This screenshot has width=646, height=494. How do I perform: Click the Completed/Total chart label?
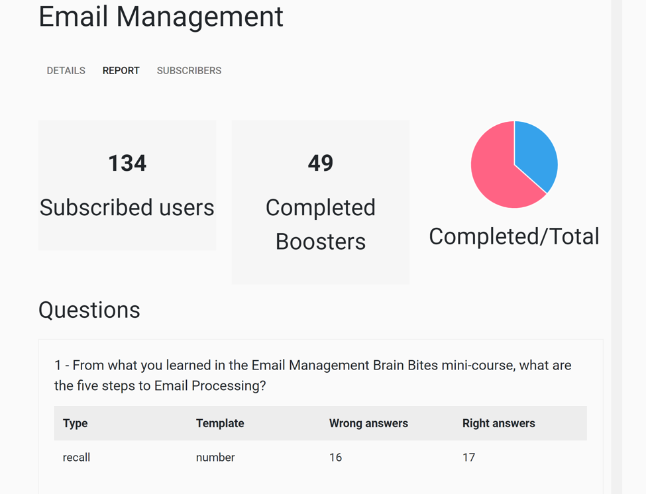(x=513, y=236)
